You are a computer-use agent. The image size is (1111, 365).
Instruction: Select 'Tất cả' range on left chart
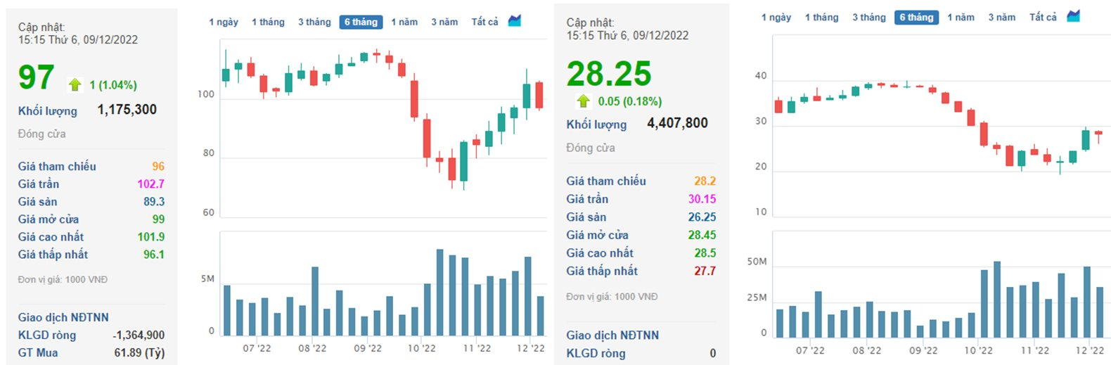click(484, 22)
